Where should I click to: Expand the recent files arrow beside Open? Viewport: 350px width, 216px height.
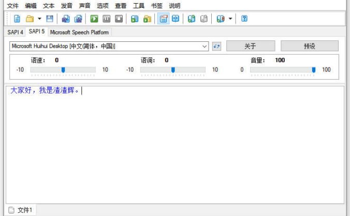(39, 19)
